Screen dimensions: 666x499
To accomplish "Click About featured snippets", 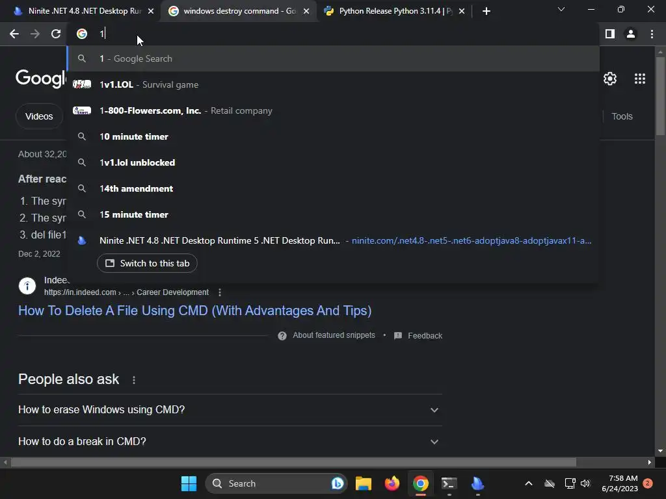I will (x=334, y=335).
